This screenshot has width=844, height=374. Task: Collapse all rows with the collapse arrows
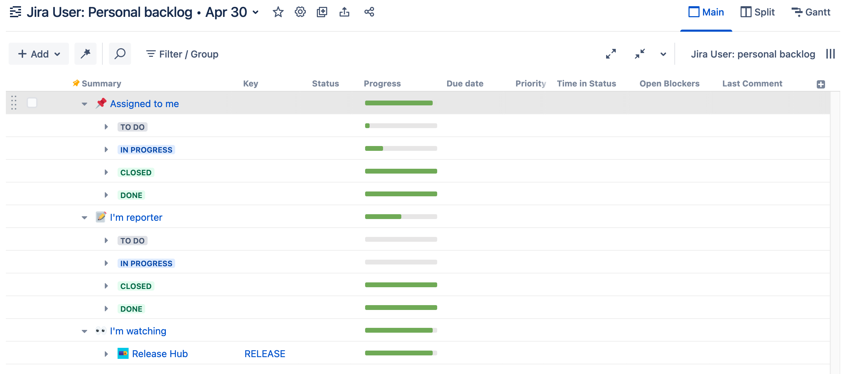[640, 54]
